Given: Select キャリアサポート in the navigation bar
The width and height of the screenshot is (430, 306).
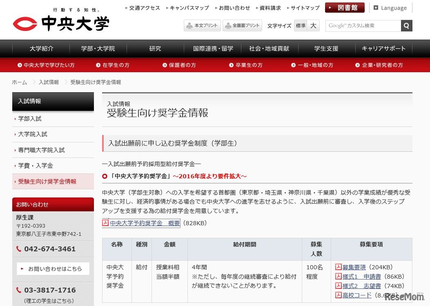Looking at the screenshot, I should pos(383,48).
